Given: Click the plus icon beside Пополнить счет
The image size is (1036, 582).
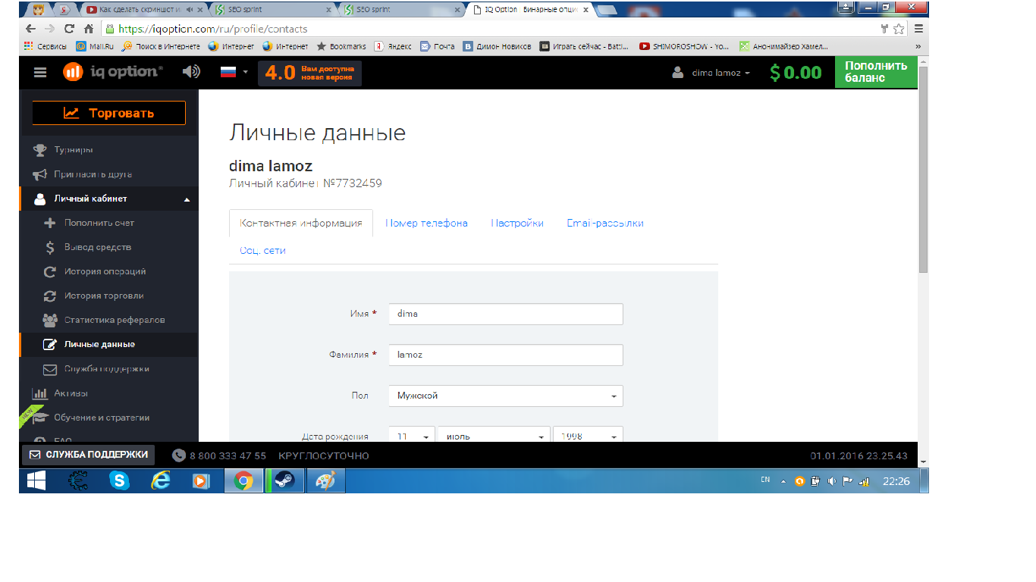Looking at the screenshot, I should click(50, 223).
